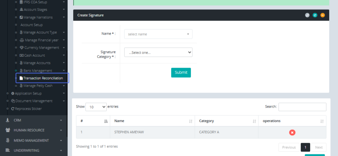Sort table by the # column
This screenshot has width=338, height=156.
106,121
